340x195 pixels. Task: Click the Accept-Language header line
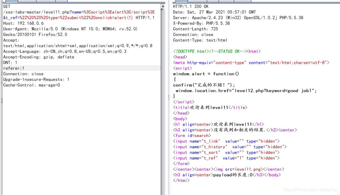coord(65,51)
